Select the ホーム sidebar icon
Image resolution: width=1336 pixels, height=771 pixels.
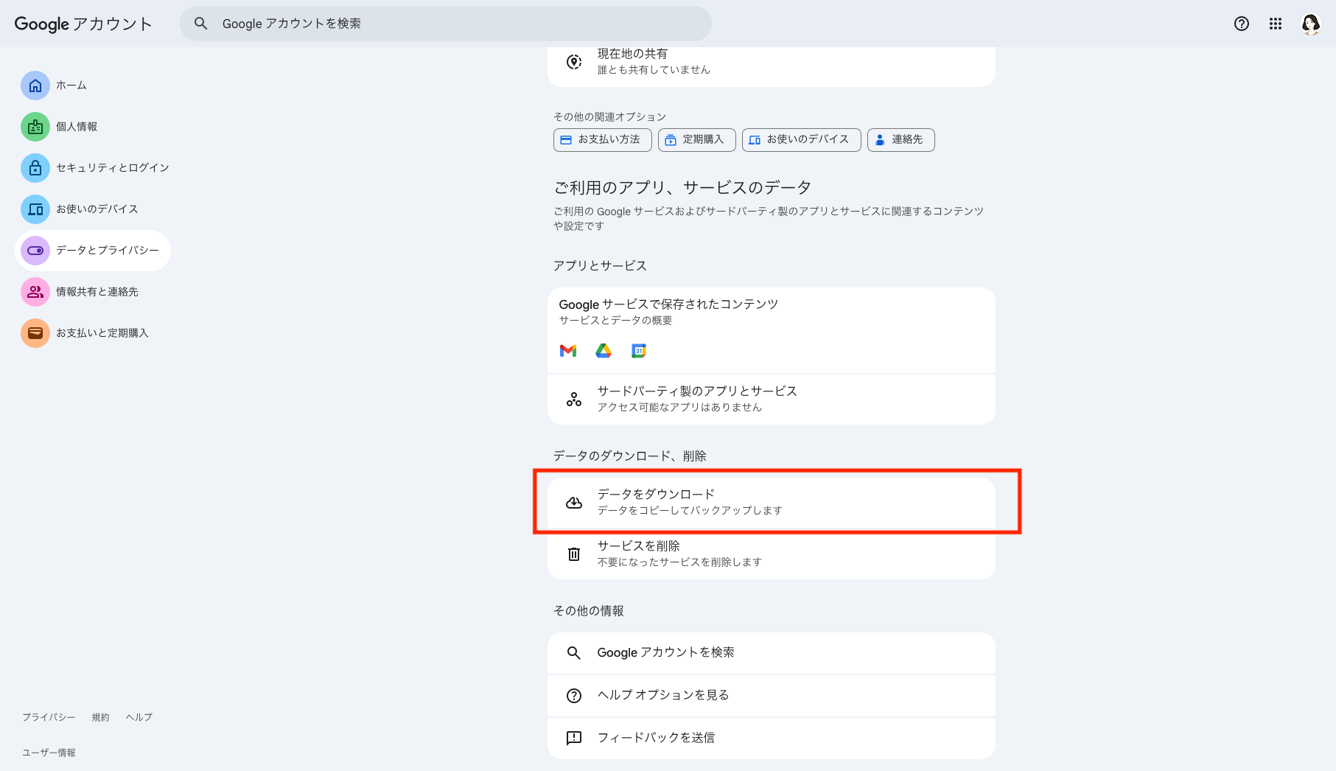click(x=35, y=86)
